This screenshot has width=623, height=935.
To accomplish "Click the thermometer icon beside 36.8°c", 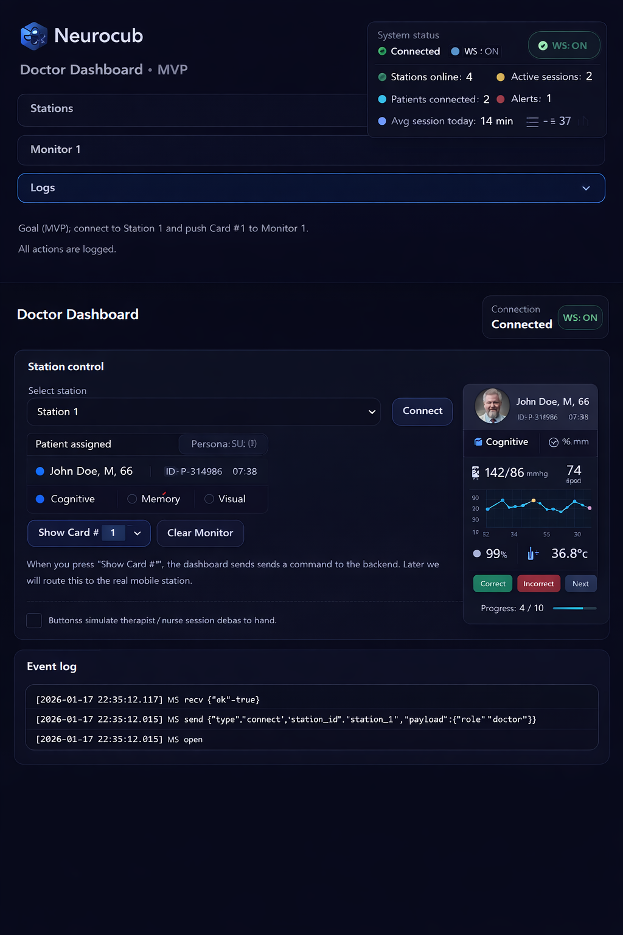I will pyautogui.click(x=531, y=553).
